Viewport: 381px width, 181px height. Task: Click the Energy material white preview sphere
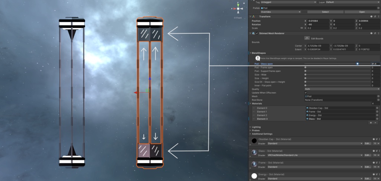pos(254,176)
